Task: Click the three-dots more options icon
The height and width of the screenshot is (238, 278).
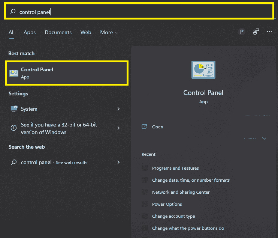Action: pyautogui.click(x=269, y=32)
